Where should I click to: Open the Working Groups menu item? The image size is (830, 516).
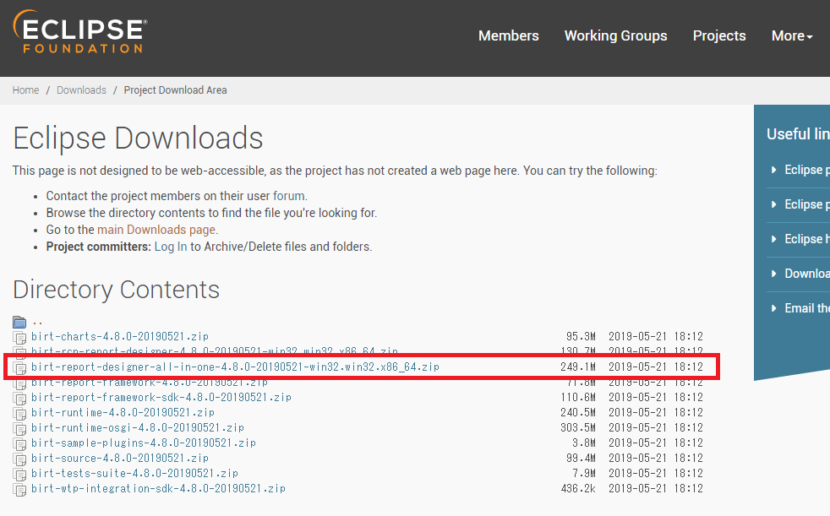pos(615,35)
